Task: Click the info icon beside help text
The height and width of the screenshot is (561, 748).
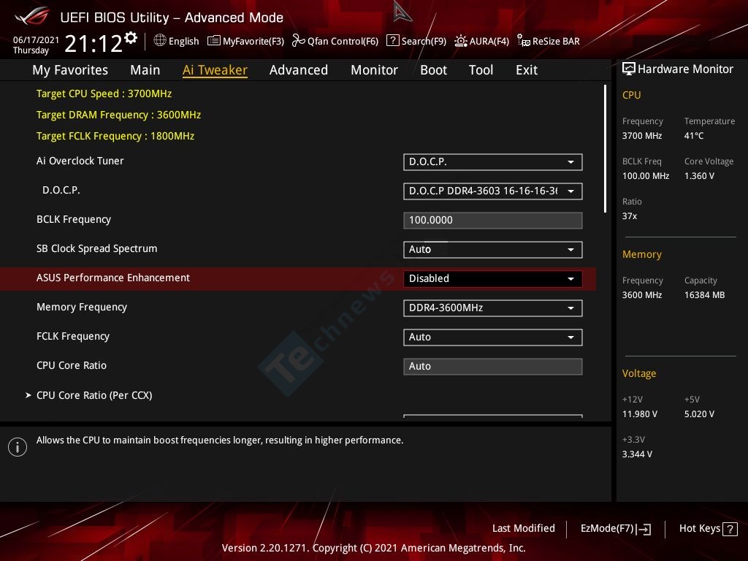Action: point(18,447)
